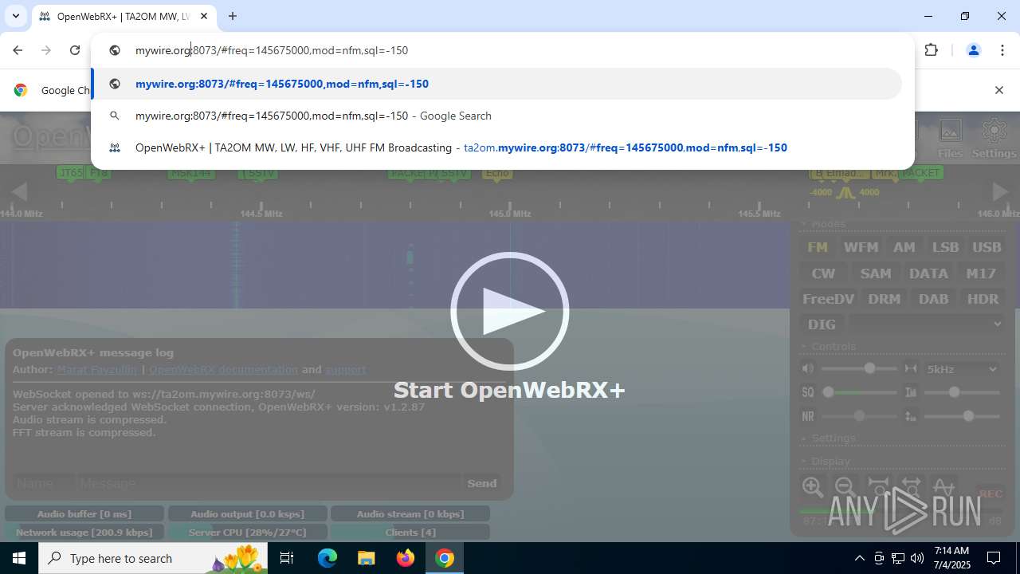Open Task View on the taskbar
This screenshot has height=574, width=1020.
[287, 558]
